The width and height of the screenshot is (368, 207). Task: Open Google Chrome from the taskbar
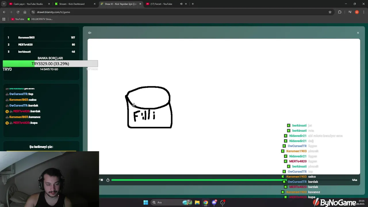click(206, 202)
